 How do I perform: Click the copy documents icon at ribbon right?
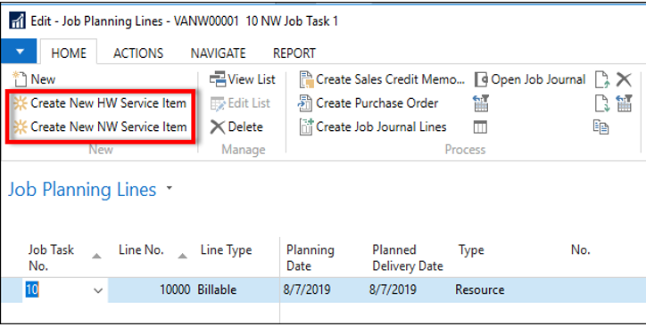tap(601, 127)
